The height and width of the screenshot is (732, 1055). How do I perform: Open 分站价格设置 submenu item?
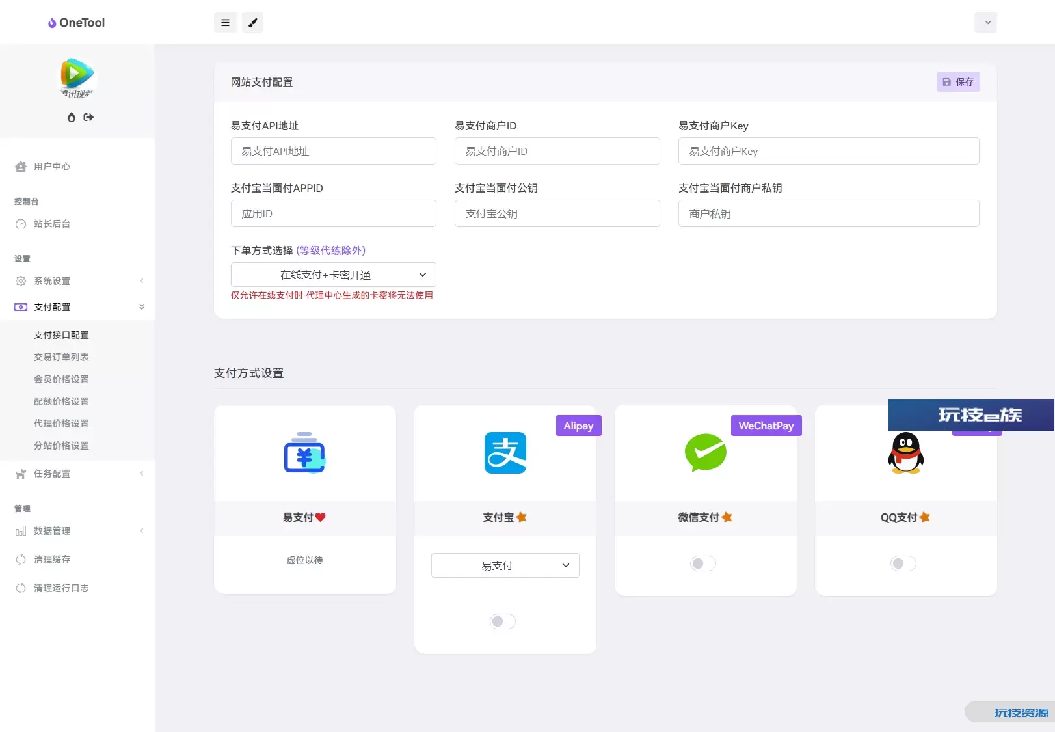61,446
